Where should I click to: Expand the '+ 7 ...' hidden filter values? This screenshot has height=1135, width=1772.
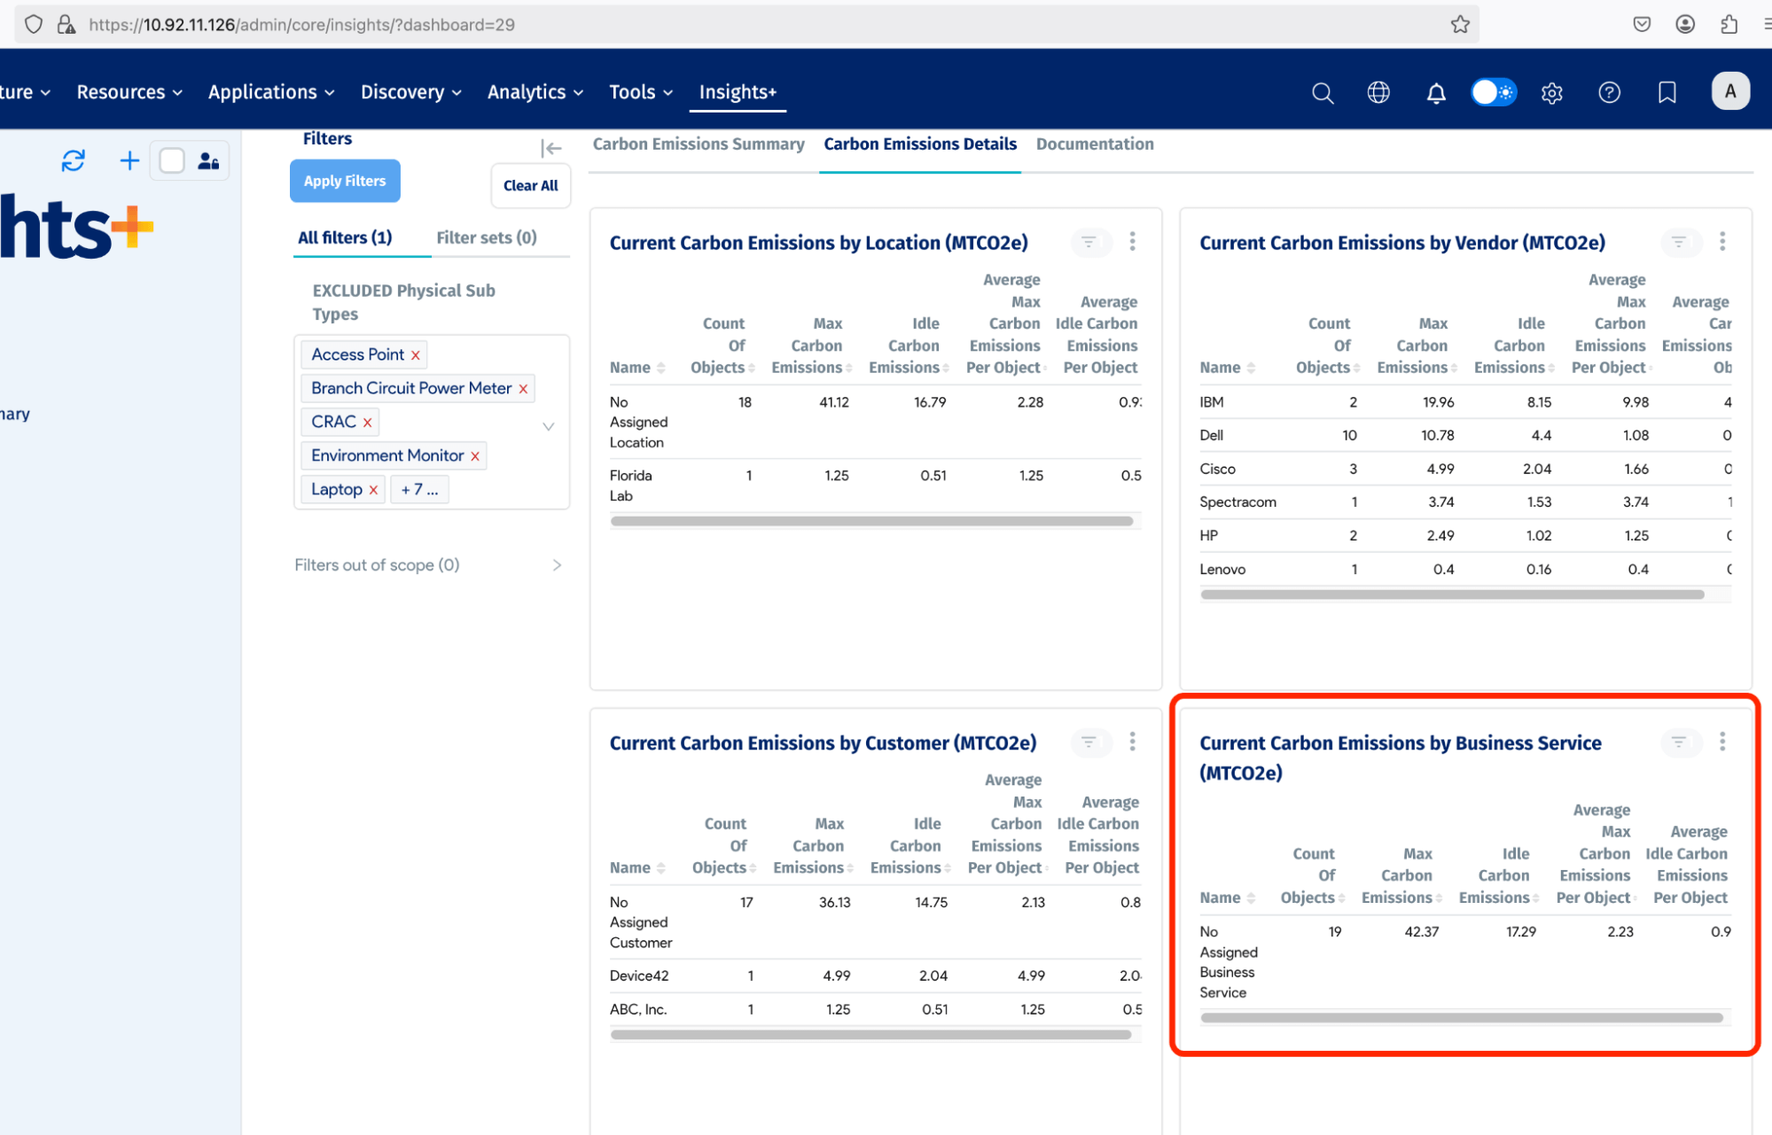pos(419,488)
